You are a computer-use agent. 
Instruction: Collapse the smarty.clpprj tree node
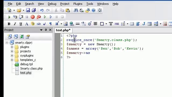tap(7, 43)
